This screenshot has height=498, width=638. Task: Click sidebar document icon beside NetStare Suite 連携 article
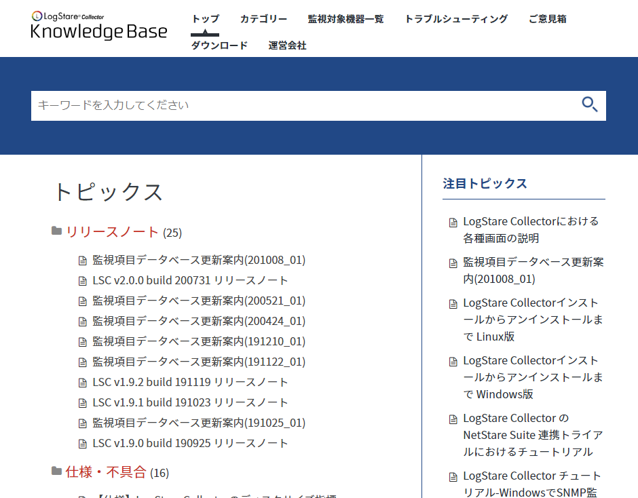coord(453,419)
